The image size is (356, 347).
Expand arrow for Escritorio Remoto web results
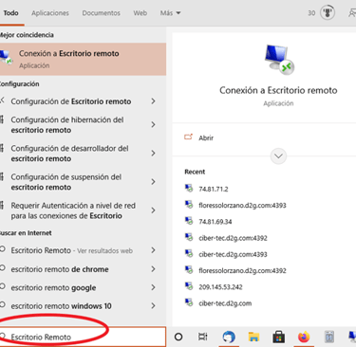pos(153,250)
